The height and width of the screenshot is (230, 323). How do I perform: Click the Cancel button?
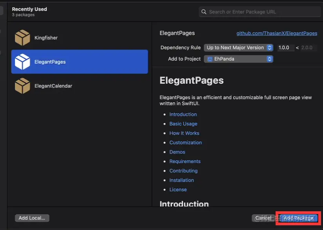(x=263, y=218)
